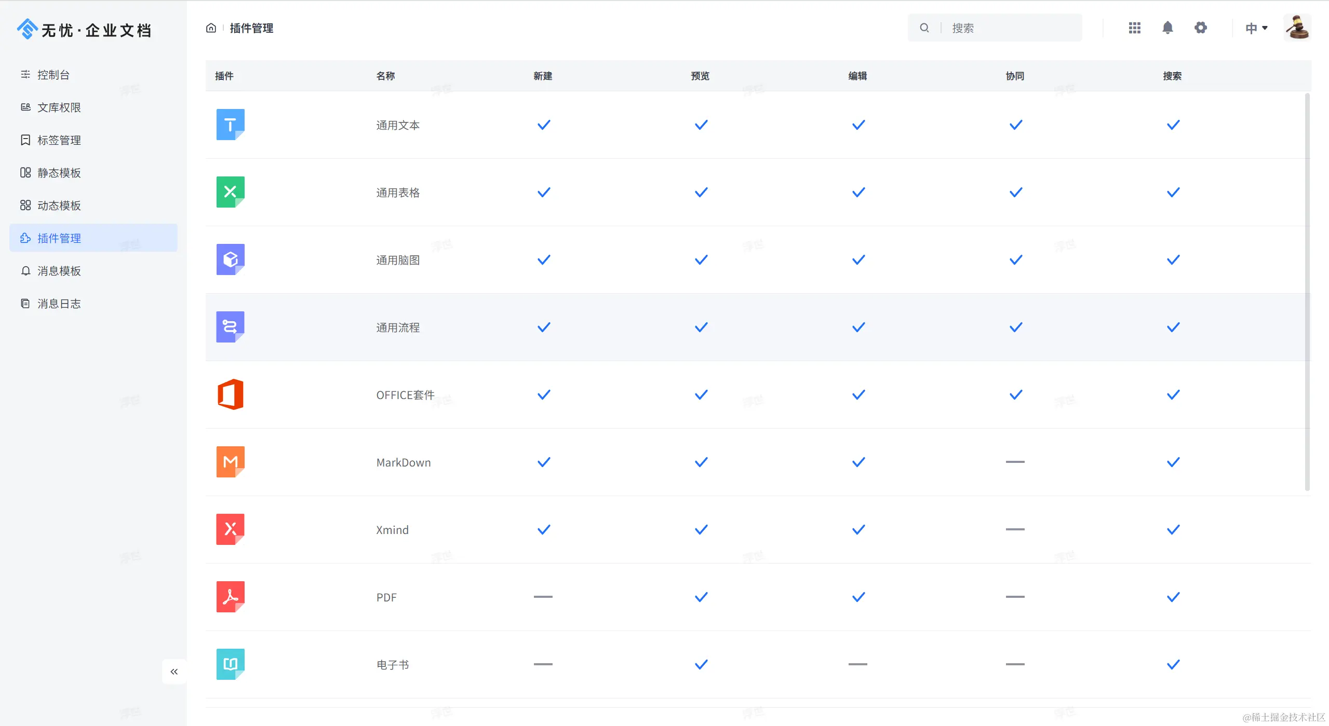Click the red OFFICE套件 icon
This screenshot has width=1329, height=726.
[230, 394]
